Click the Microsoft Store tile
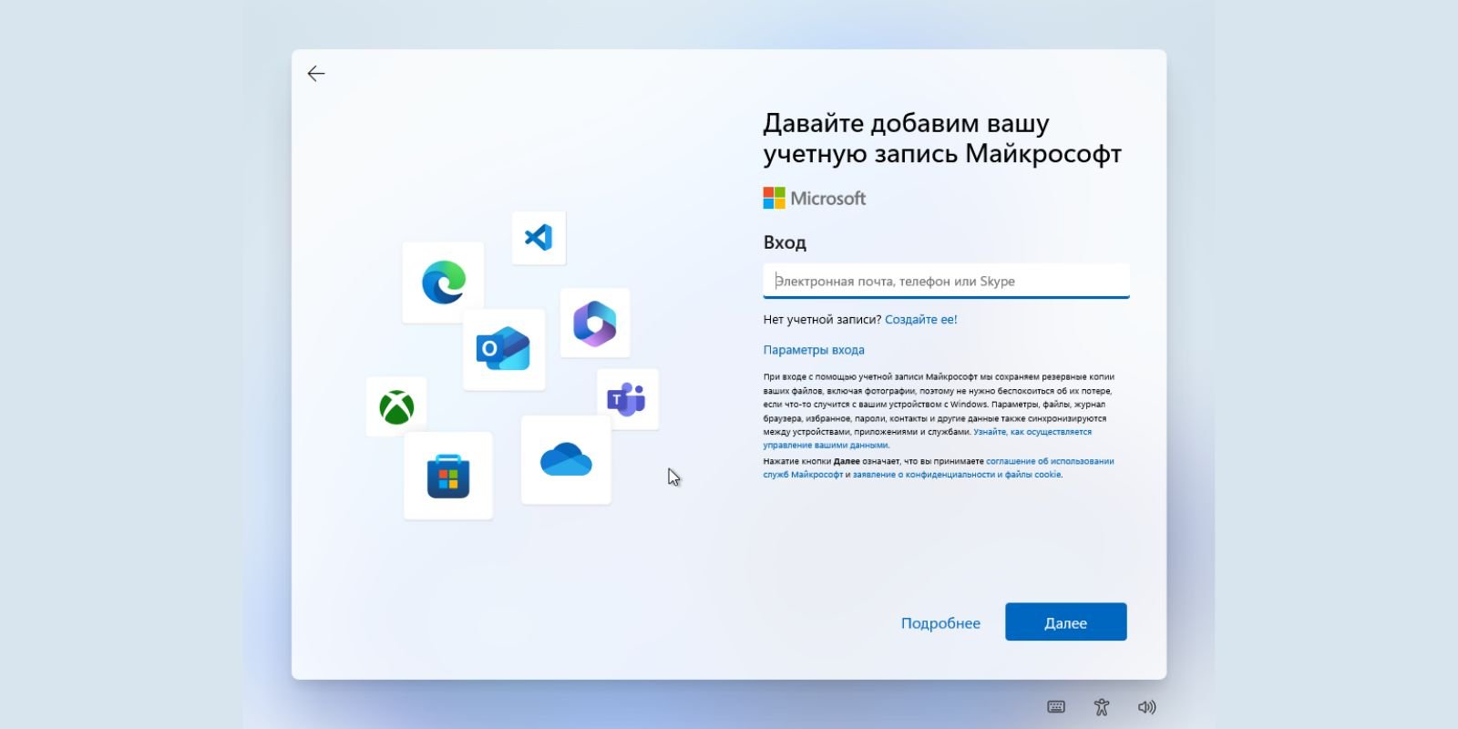Image resolution: width=1458 pixels, height=729 pixels. (448, 476)
